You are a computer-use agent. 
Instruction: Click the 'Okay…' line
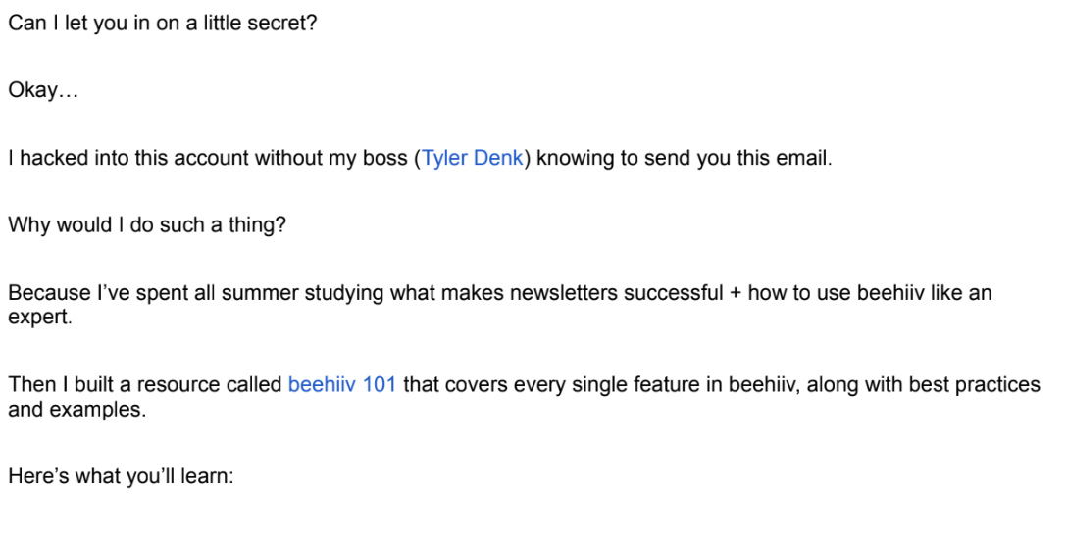tap(43, 90)
